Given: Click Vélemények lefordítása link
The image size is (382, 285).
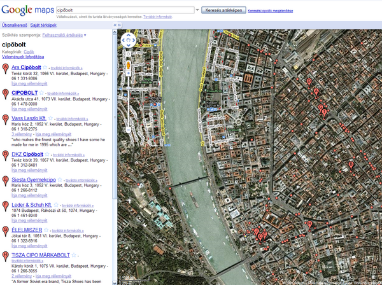Looking at the screenshot, I should (23, 57).
